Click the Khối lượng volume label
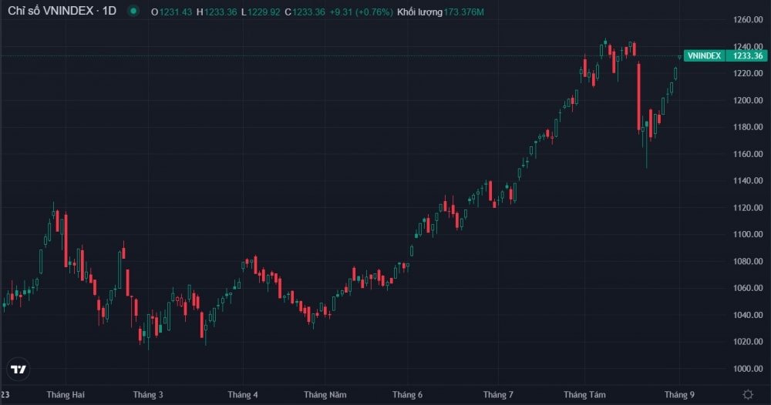The width and height of the screenshot is (771, 405). click(419, 12)
